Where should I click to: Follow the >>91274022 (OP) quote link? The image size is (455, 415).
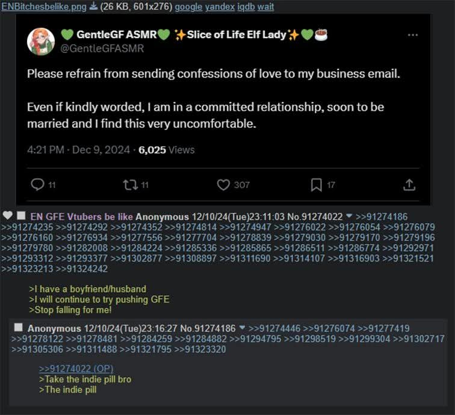point(76,369)
